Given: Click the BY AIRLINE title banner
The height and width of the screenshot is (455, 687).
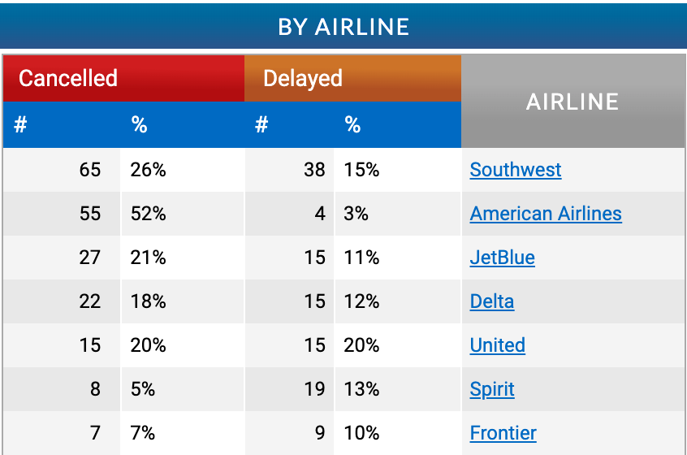Looking at the screenshot, I should (343, 27).
